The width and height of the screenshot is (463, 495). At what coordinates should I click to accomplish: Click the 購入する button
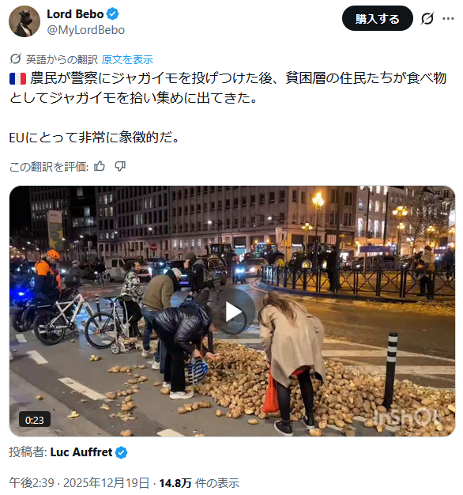(x=377, y=18)
